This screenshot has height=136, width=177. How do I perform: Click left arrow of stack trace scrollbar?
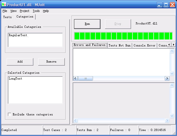click(x=75, y=120)
